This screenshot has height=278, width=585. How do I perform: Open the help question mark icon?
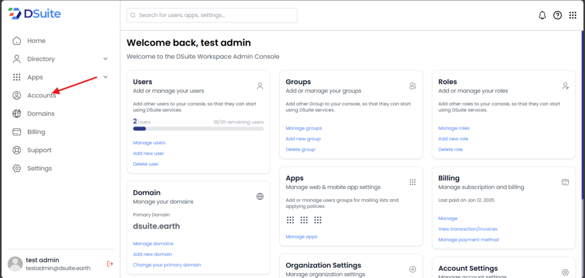558,15
